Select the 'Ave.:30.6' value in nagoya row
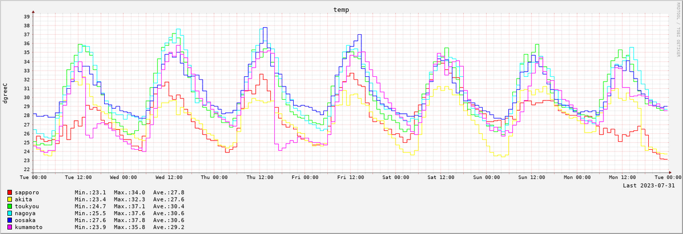The width and height of the screenshot is (683, 234). 168,213
